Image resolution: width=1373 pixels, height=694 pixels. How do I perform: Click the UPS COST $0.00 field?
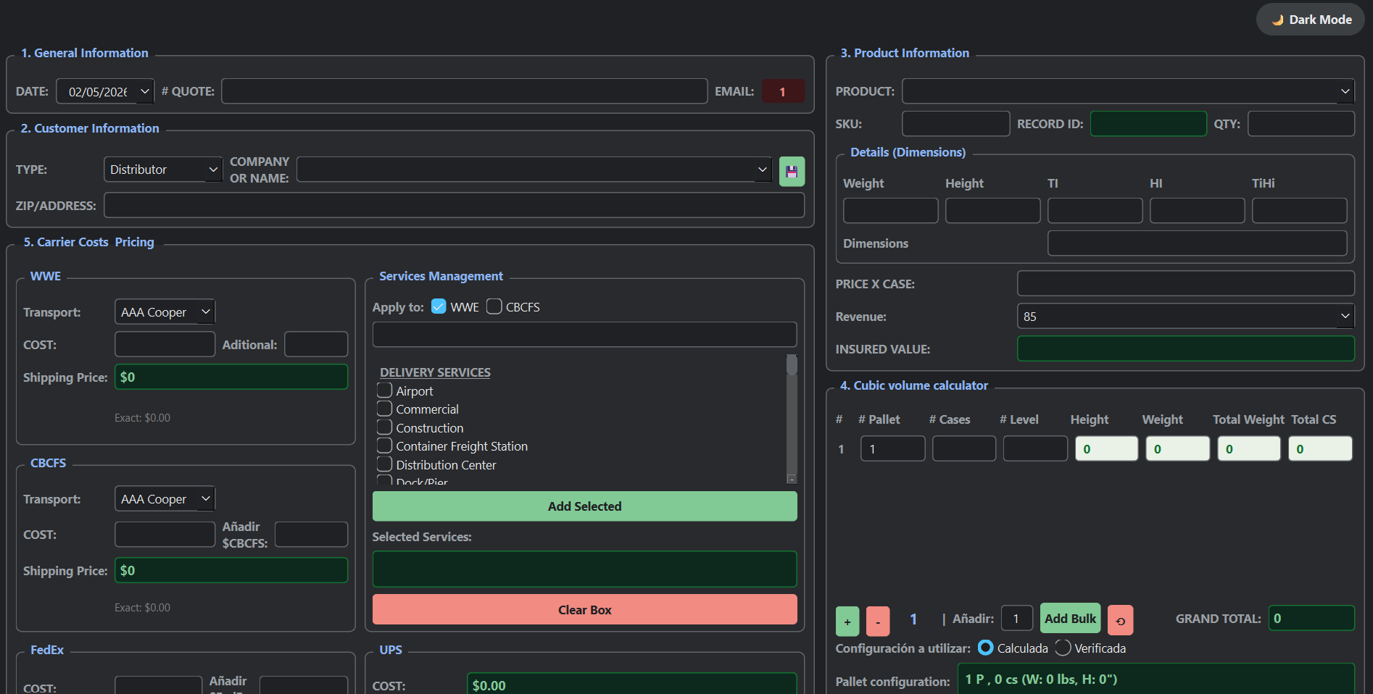(631, 685)
